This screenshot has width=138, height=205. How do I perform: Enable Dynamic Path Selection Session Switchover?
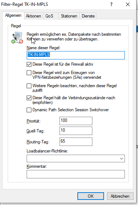[x=29, y=110]
